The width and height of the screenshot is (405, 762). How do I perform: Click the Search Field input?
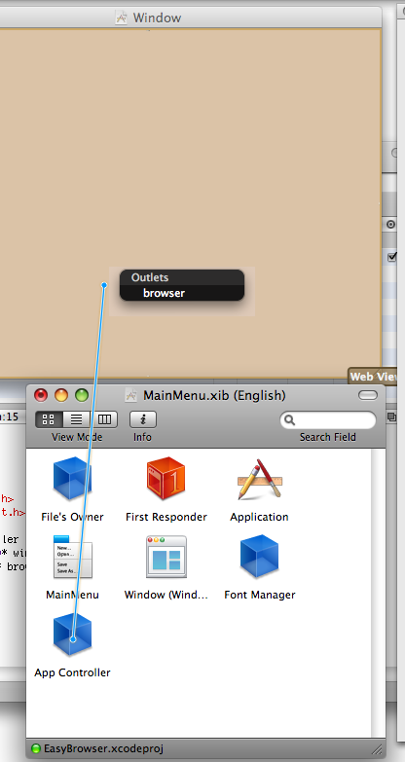pos(328,419)
